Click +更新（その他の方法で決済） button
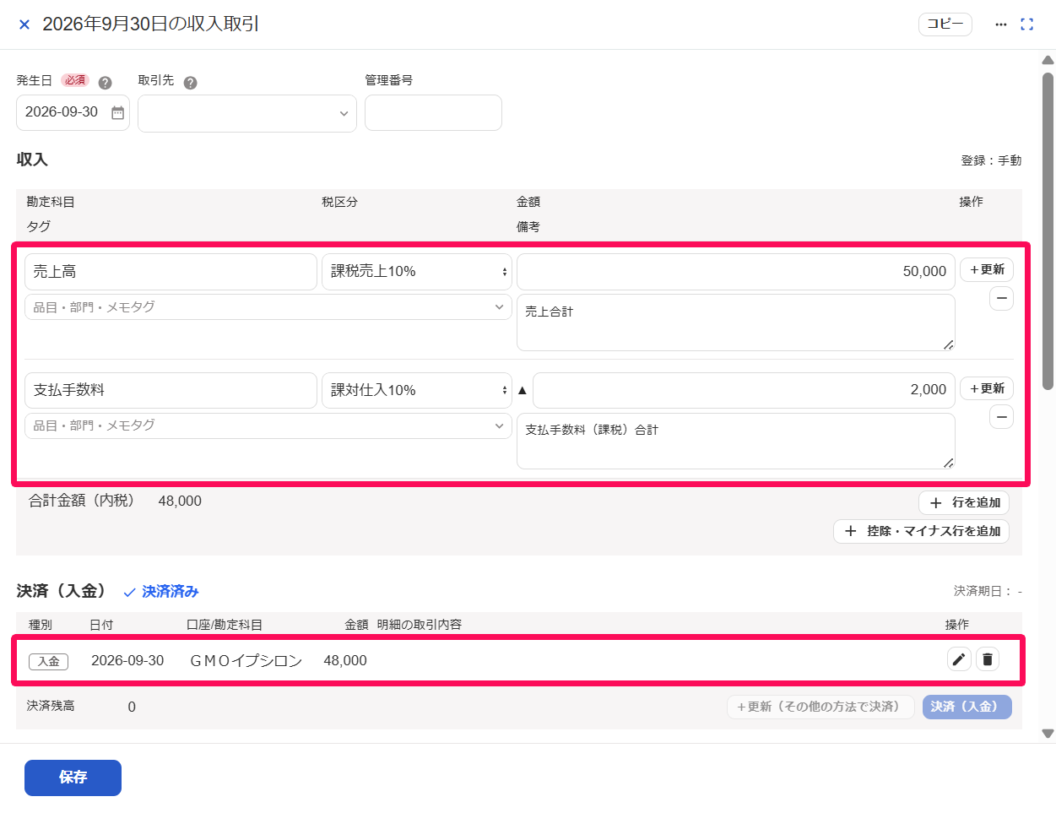 (x=820, y=707)
